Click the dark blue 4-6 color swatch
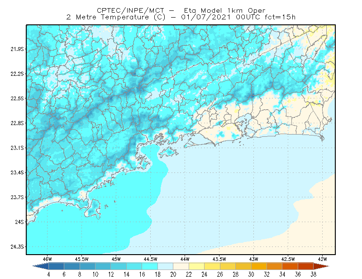Viewport: 362px width, 279px height. pyautogui.click(x=56, y=266)
